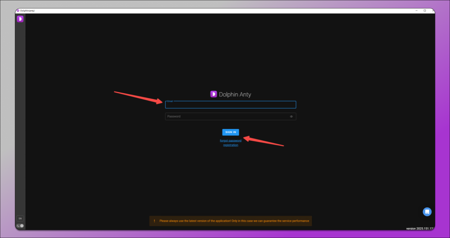Focus the Email input field

230,105
